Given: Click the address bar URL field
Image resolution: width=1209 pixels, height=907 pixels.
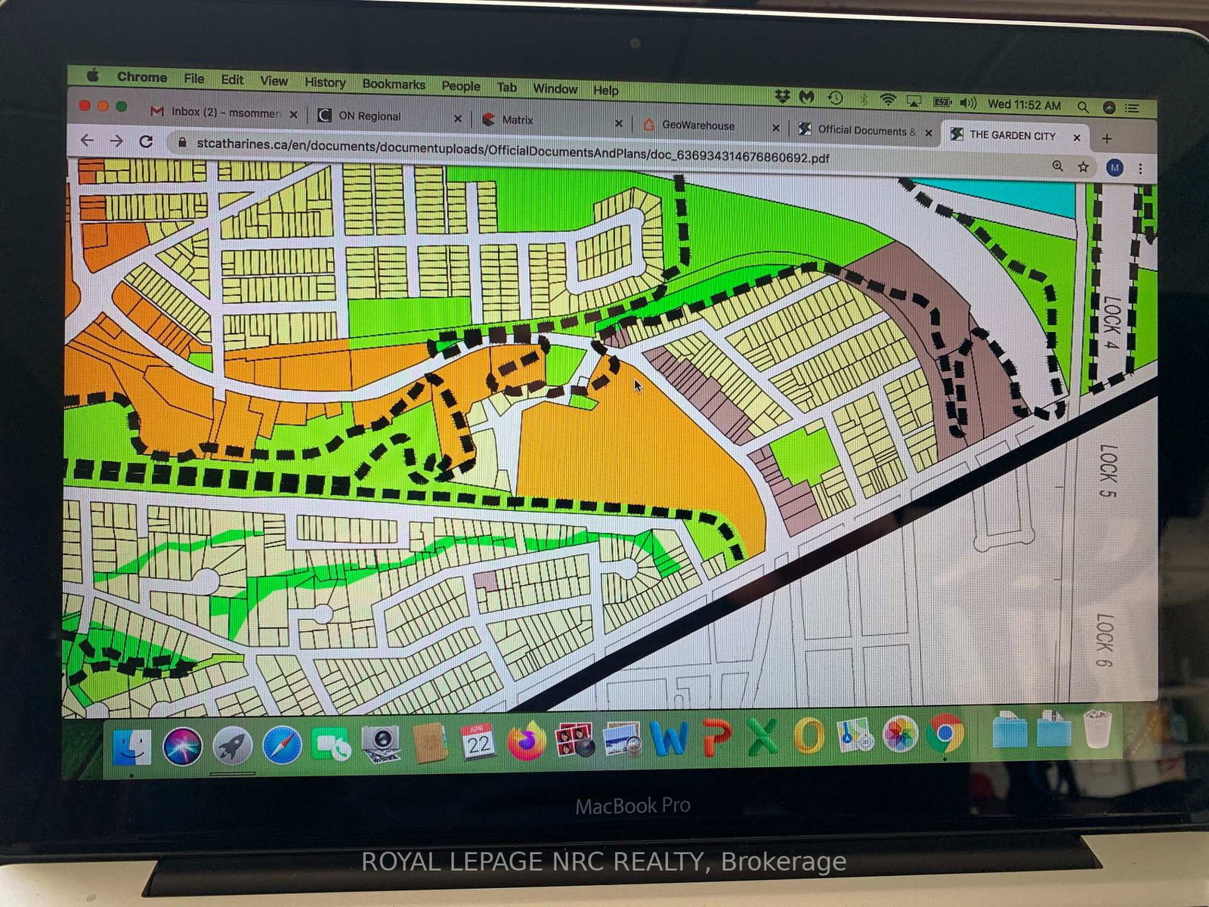Looking at the screenshot, I should pos(512,151).
